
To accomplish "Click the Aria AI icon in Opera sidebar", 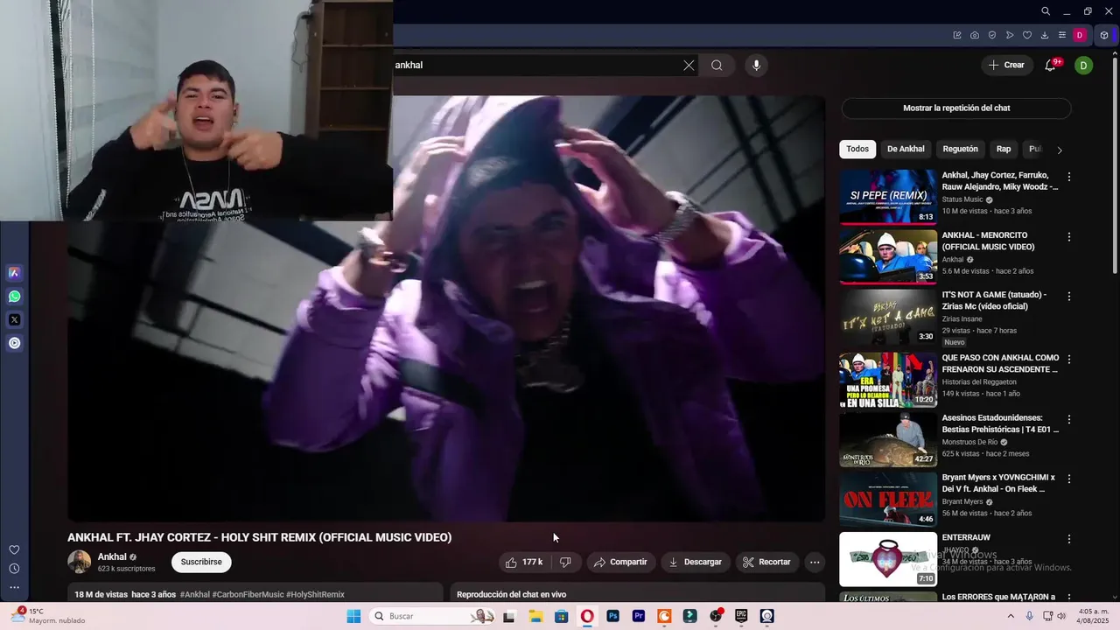I will coord(14,273).
